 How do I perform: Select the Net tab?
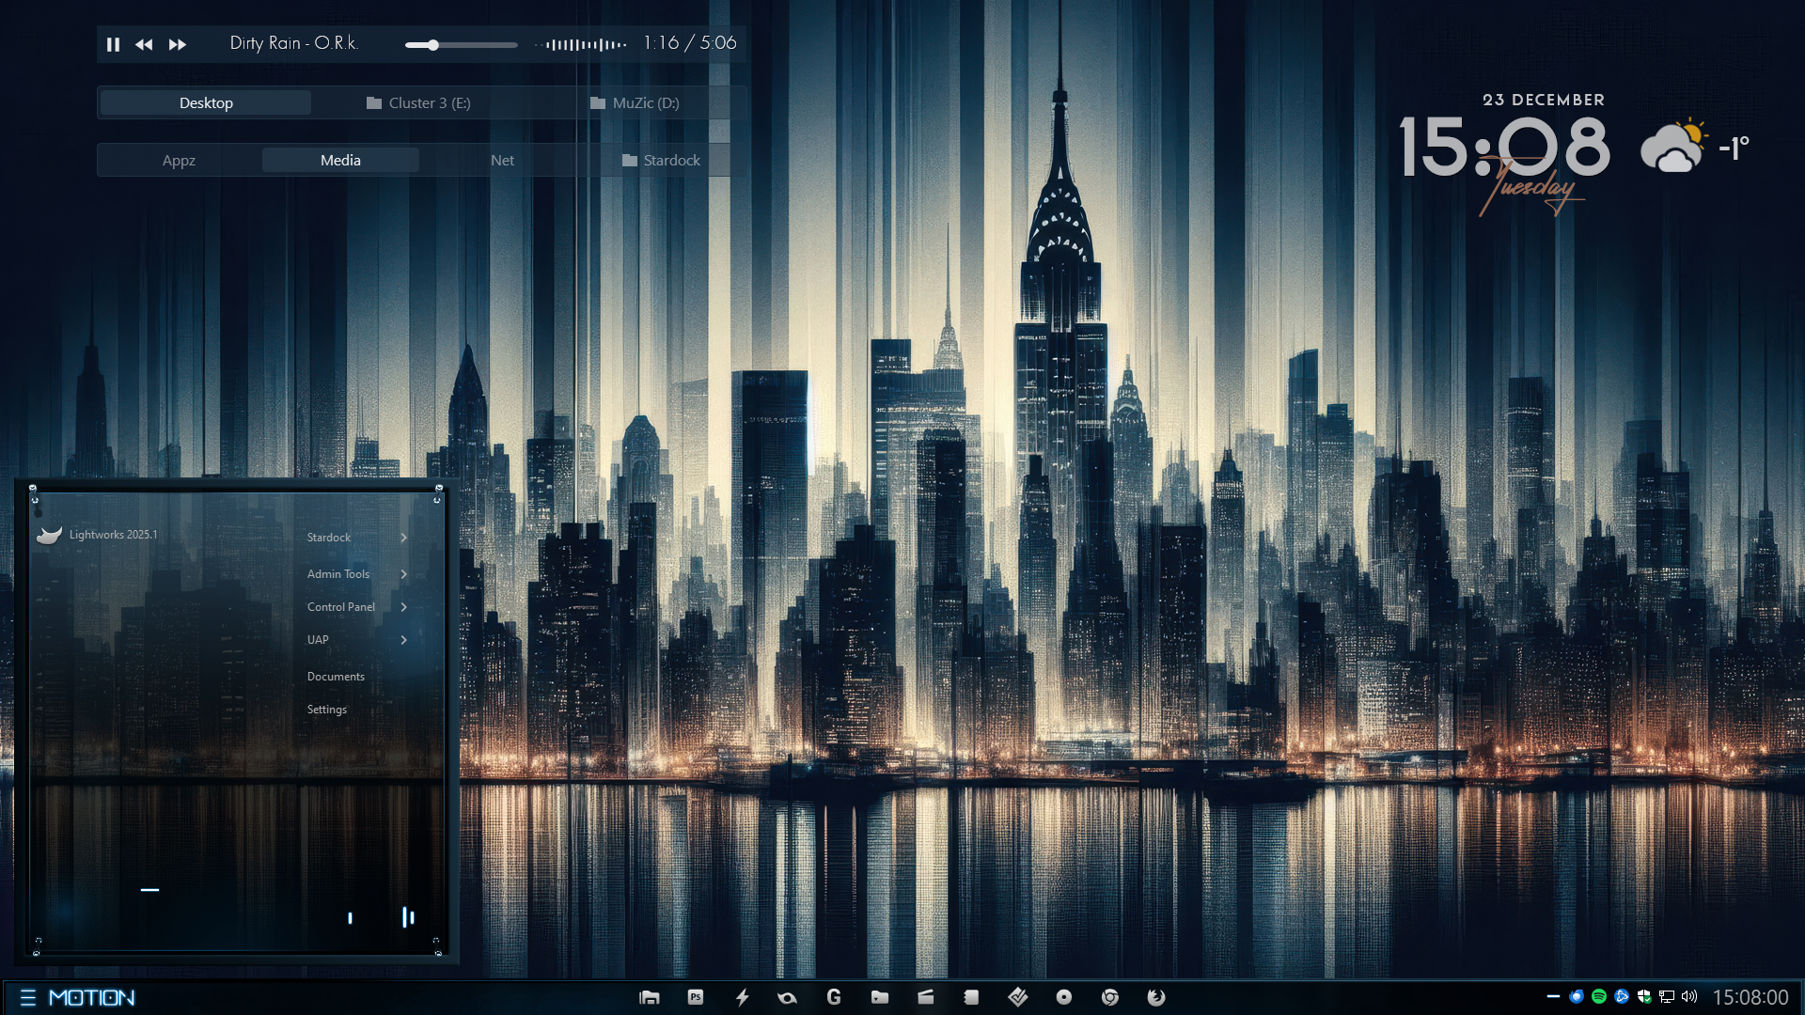click(502, 161)
